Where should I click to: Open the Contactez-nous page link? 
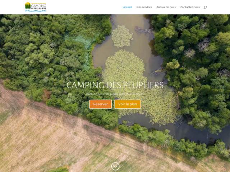pos(190,7)
